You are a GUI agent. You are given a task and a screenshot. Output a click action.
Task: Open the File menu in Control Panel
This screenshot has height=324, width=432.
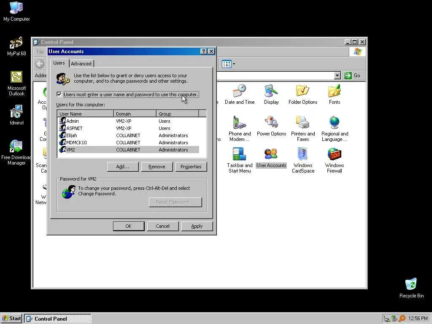pyautogui.click(x=40, y=51)
